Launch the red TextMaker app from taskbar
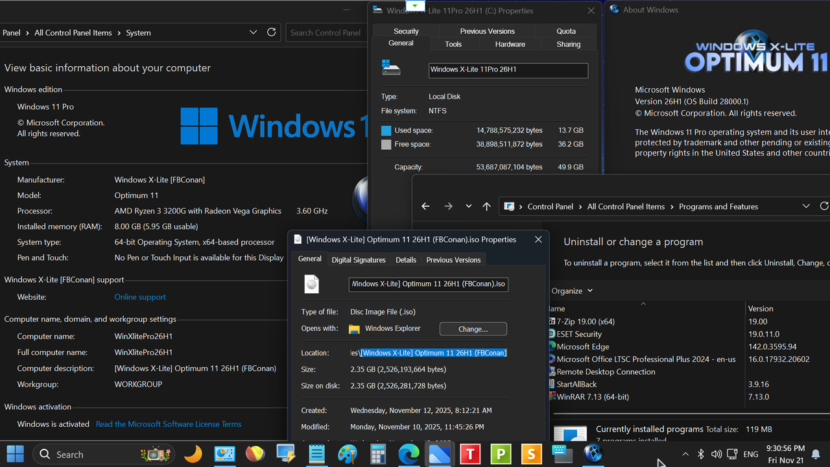The height and width of the screenshot is (467, 830). [x=470, y=454]
